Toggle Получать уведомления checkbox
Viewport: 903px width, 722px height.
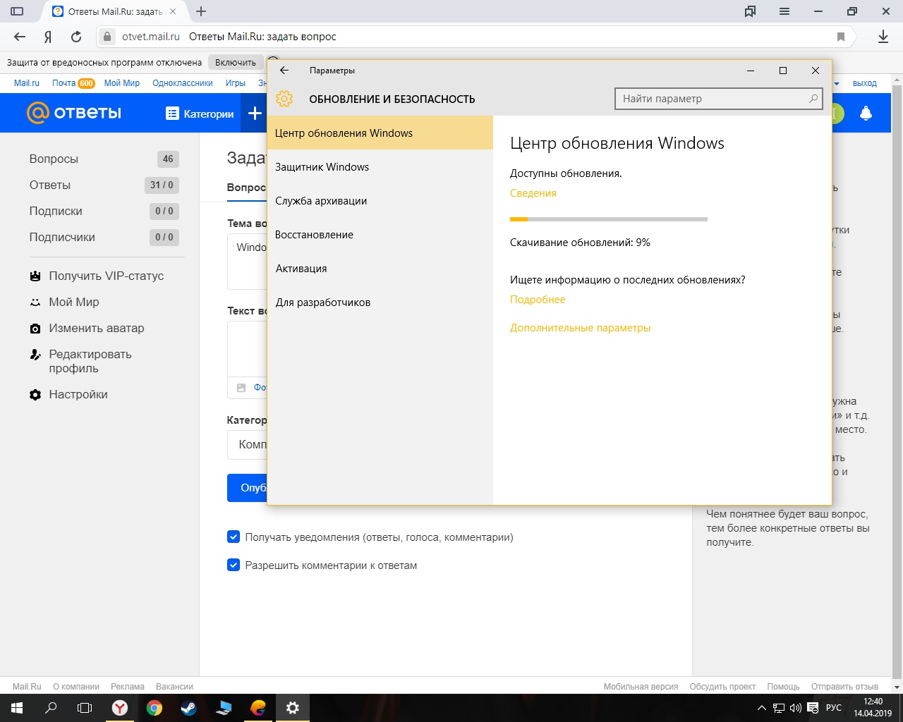234,537
